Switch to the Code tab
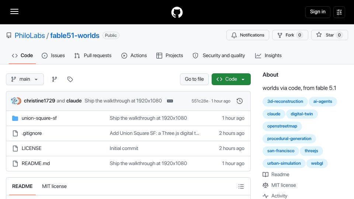The height and width of the screenshot is (199, 354). (x=22, y=56)
